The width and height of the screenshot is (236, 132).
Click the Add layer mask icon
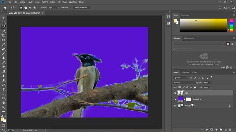pos(211,129)
